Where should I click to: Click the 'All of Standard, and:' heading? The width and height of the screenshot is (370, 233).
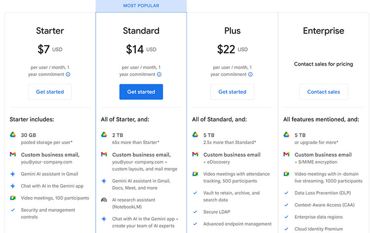[x=220, y=119]
